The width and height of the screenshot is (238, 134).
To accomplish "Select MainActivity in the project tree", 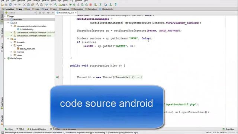I will 28,29.
